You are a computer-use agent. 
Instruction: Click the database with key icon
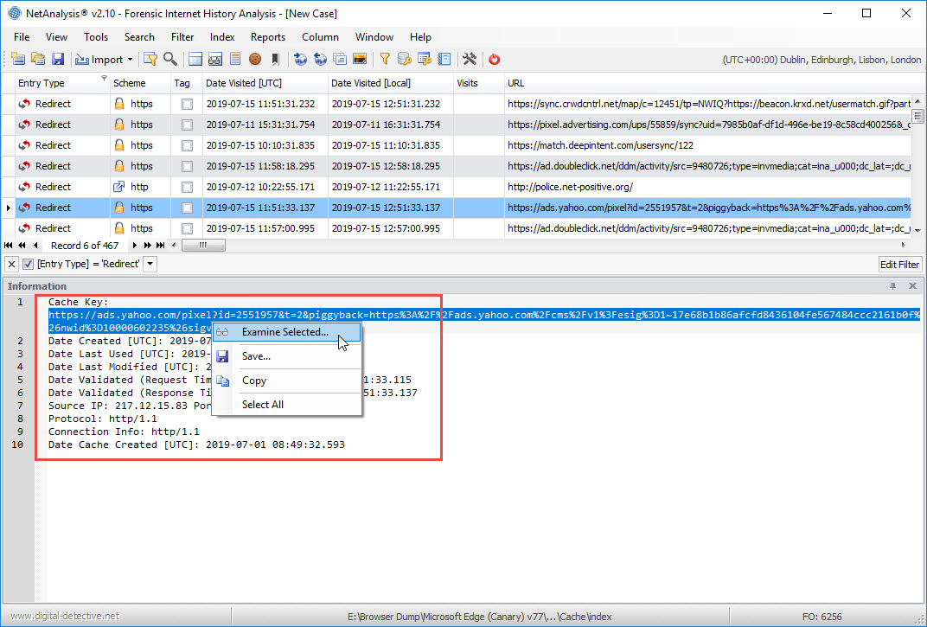[x=405, y=59]
